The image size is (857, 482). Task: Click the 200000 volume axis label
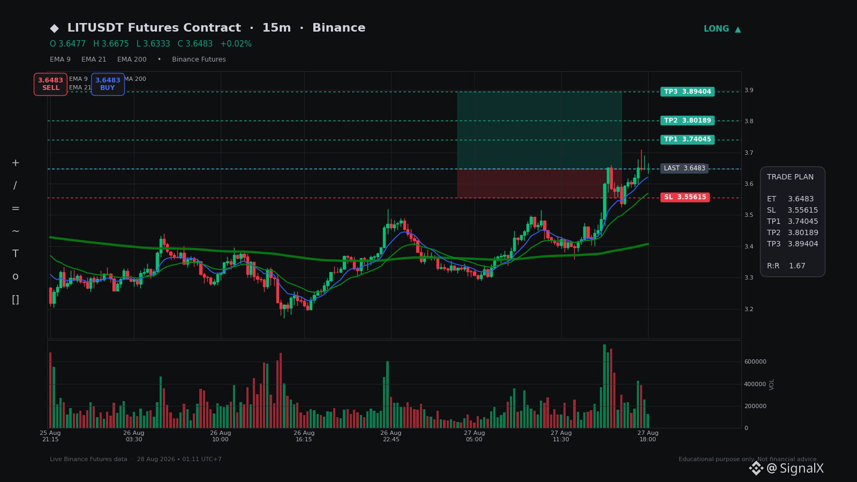(x=755, y=406)
